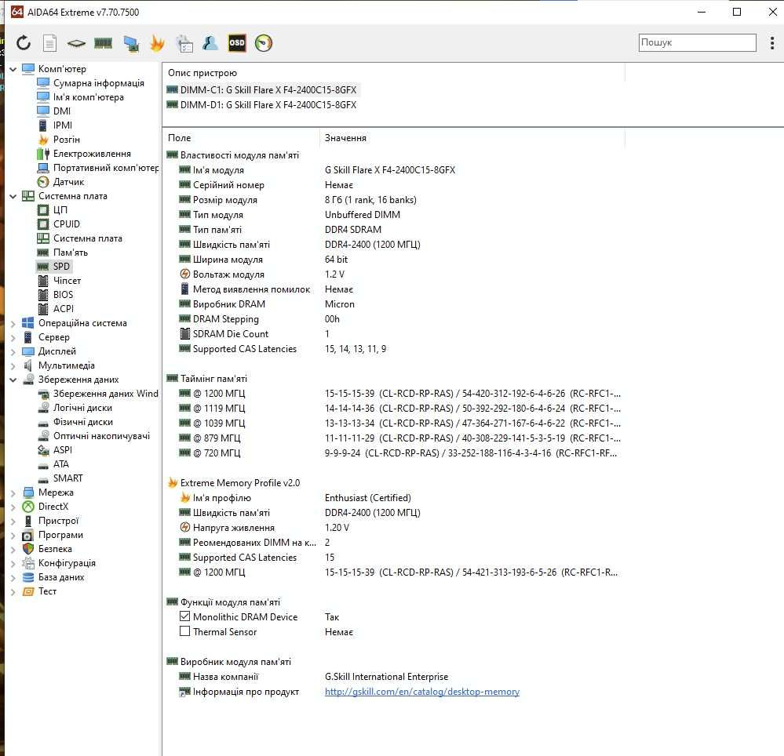Screen dimensions: 784x756
Task: Open the three-dot menu button
Action: [772, 43]
